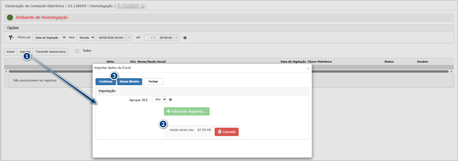Click the Importar button
This screenshot has width=458, height=161.
click(x=25, y=52)
